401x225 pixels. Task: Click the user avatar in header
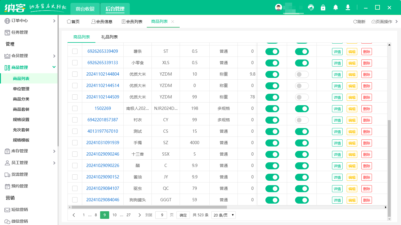click(x=279, y=7)
